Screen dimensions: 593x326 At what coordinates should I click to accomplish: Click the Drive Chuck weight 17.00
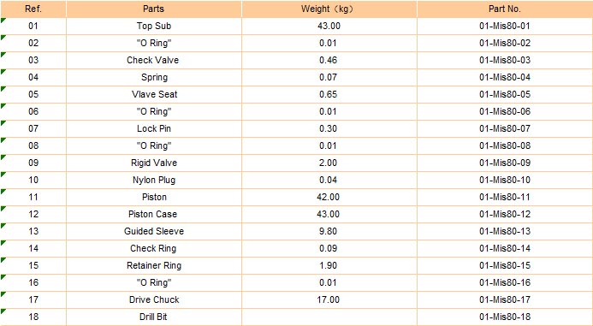click(x=329, y=299)
